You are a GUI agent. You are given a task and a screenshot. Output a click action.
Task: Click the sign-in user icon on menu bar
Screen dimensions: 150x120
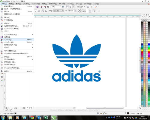149,4
